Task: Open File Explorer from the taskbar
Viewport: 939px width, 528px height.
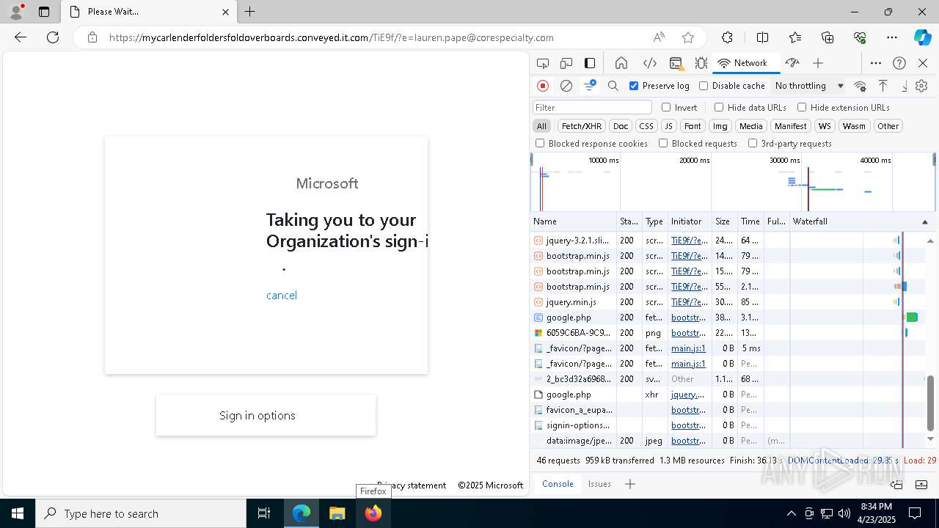Action: (337, 513)
